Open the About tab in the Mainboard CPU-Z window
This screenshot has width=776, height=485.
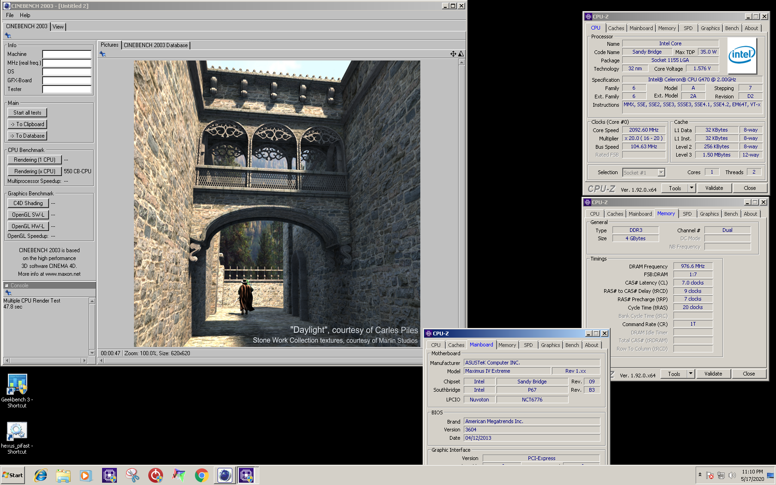click(591, 345)
